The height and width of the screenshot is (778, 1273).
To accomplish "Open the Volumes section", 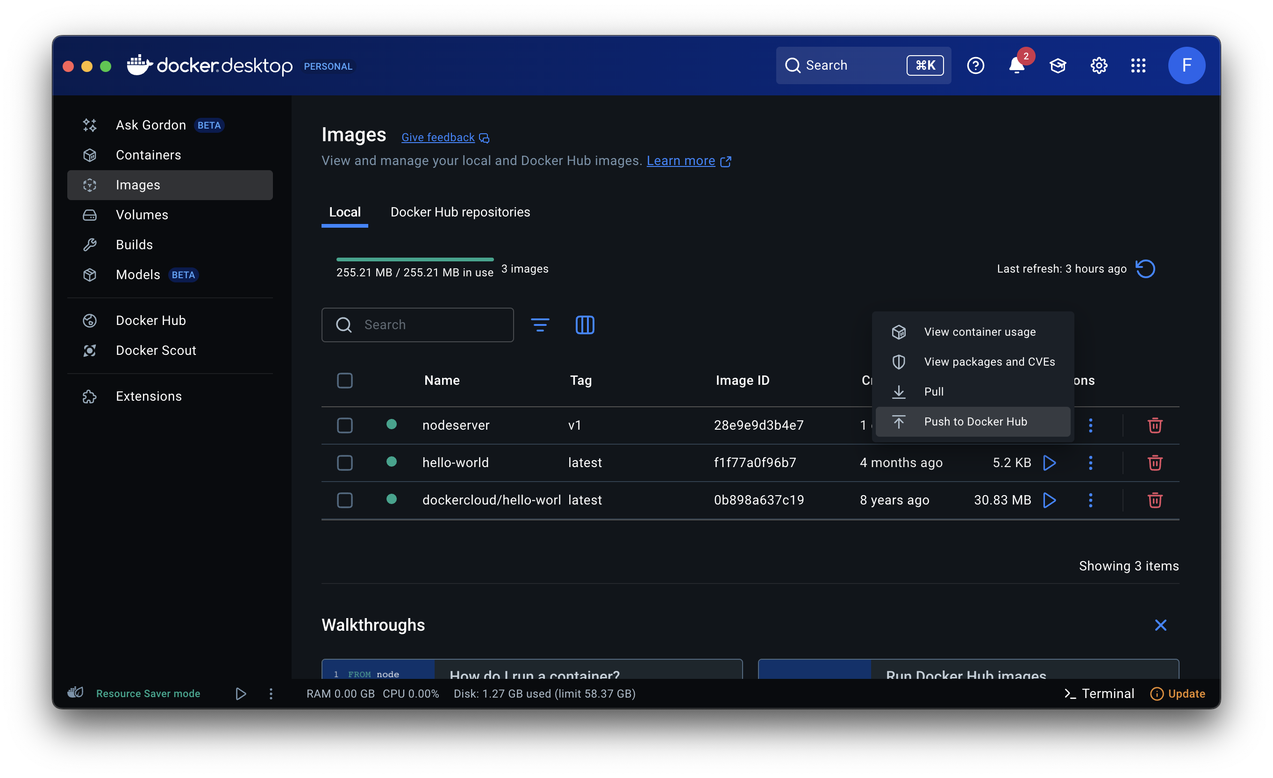I will point(170,215).
